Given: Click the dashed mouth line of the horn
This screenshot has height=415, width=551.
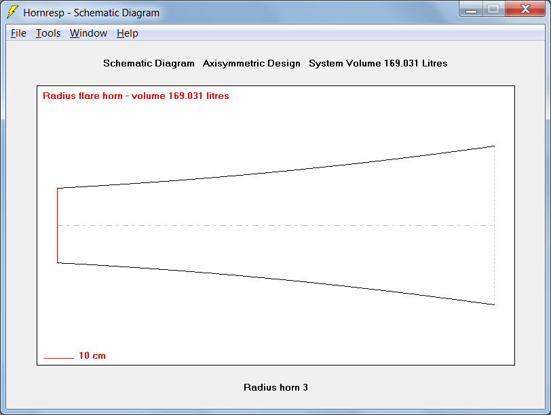Looking at the screenshot, I should [495, 225].
